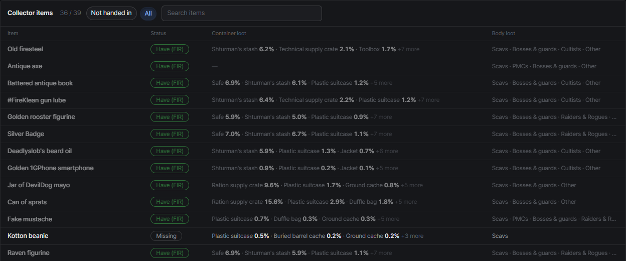626x261 pixels.
Task: Expand '+7 more' containers for #FireKlean gun lube
Action: [x=428, y=100]
